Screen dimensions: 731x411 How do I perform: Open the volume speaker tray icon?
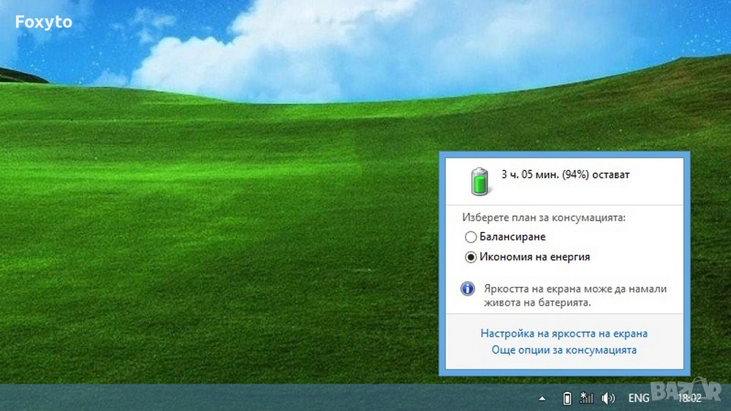tap(608, 398)
